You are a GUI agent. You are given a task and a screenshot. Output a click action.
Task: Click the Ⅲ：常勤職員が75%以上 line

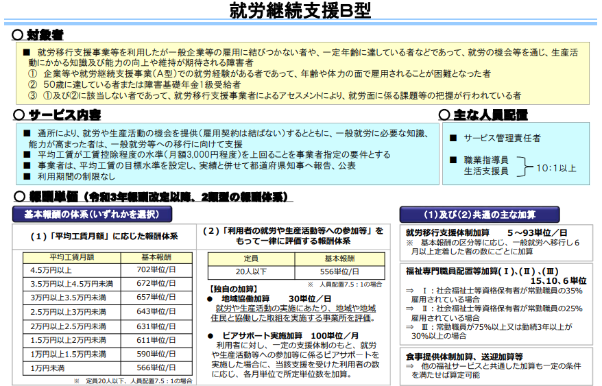click(x=489, y=331)
